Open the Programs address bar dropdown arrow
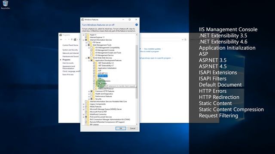Screen dimensions: 275x154 pyautogui.click(x=183, y=40)
